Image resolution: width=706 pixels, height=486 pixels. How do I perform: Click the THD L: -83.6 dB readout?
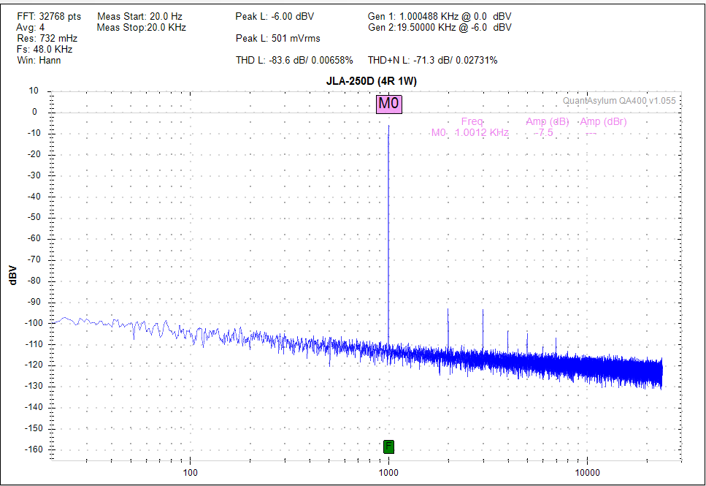click(294, 61)
